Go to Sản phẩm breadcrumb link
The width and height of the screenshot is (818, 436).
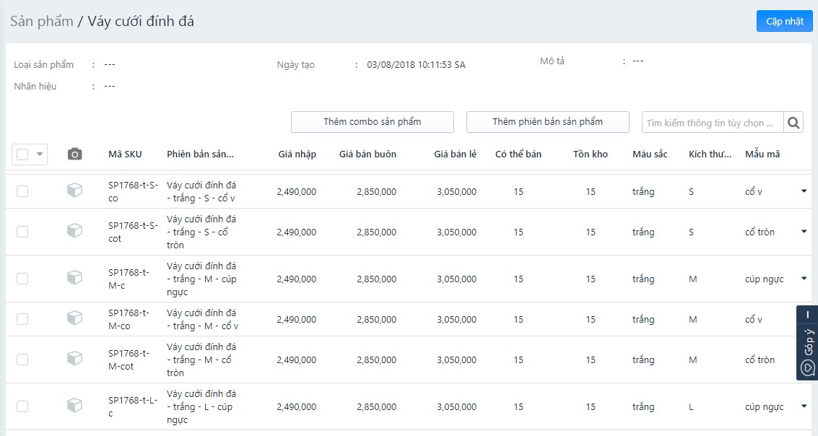(41, 21)
